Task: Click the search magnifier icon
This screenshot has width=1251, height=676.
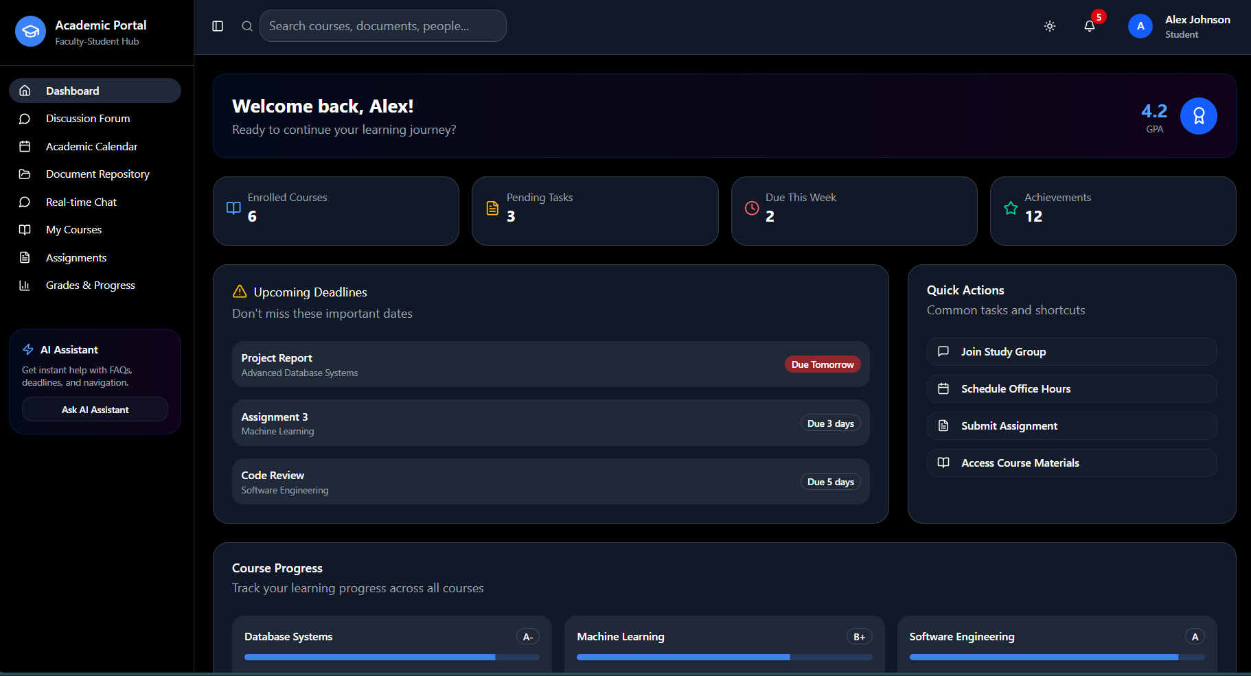Action: point(247,26)
